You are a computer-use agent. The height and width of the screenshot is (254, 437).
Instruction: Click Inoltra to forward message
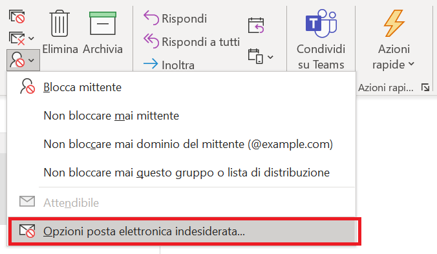[169, 65]
